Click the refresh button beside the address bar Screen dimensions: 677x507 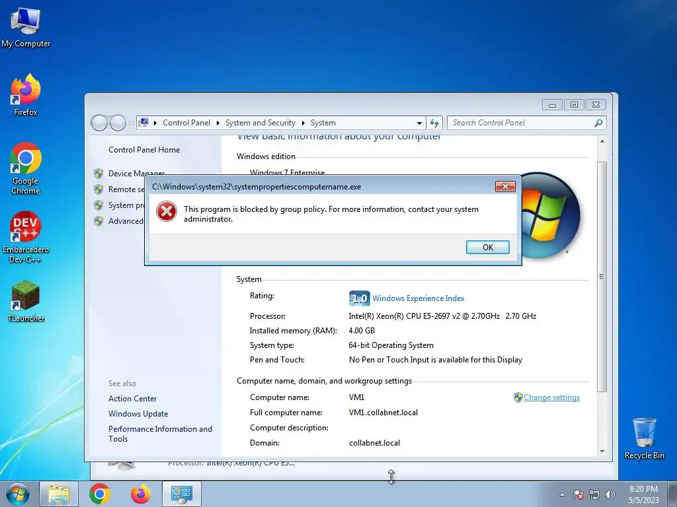(434, 123)
